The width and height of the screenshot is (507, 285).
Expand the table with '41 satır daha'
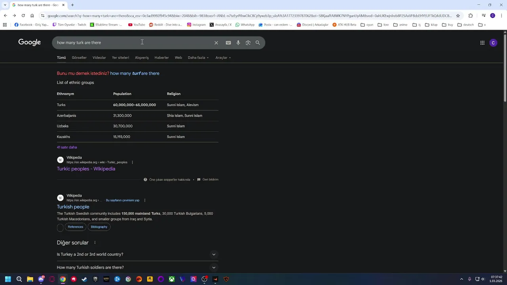[x=67, y=147]
